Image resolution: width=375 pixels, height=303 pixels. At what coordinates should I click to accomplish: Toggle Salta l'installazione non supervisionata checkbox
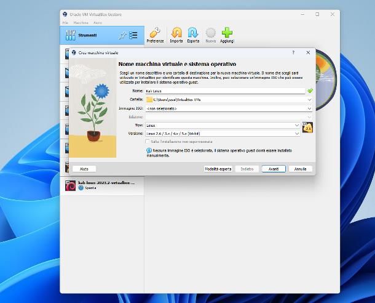tap(148, 142)
